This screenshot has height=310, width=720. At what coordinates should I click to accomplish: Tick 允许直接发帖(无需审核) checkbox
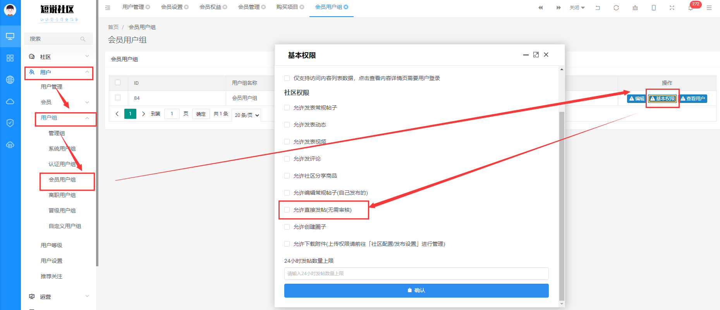click(x=287, y=210)
